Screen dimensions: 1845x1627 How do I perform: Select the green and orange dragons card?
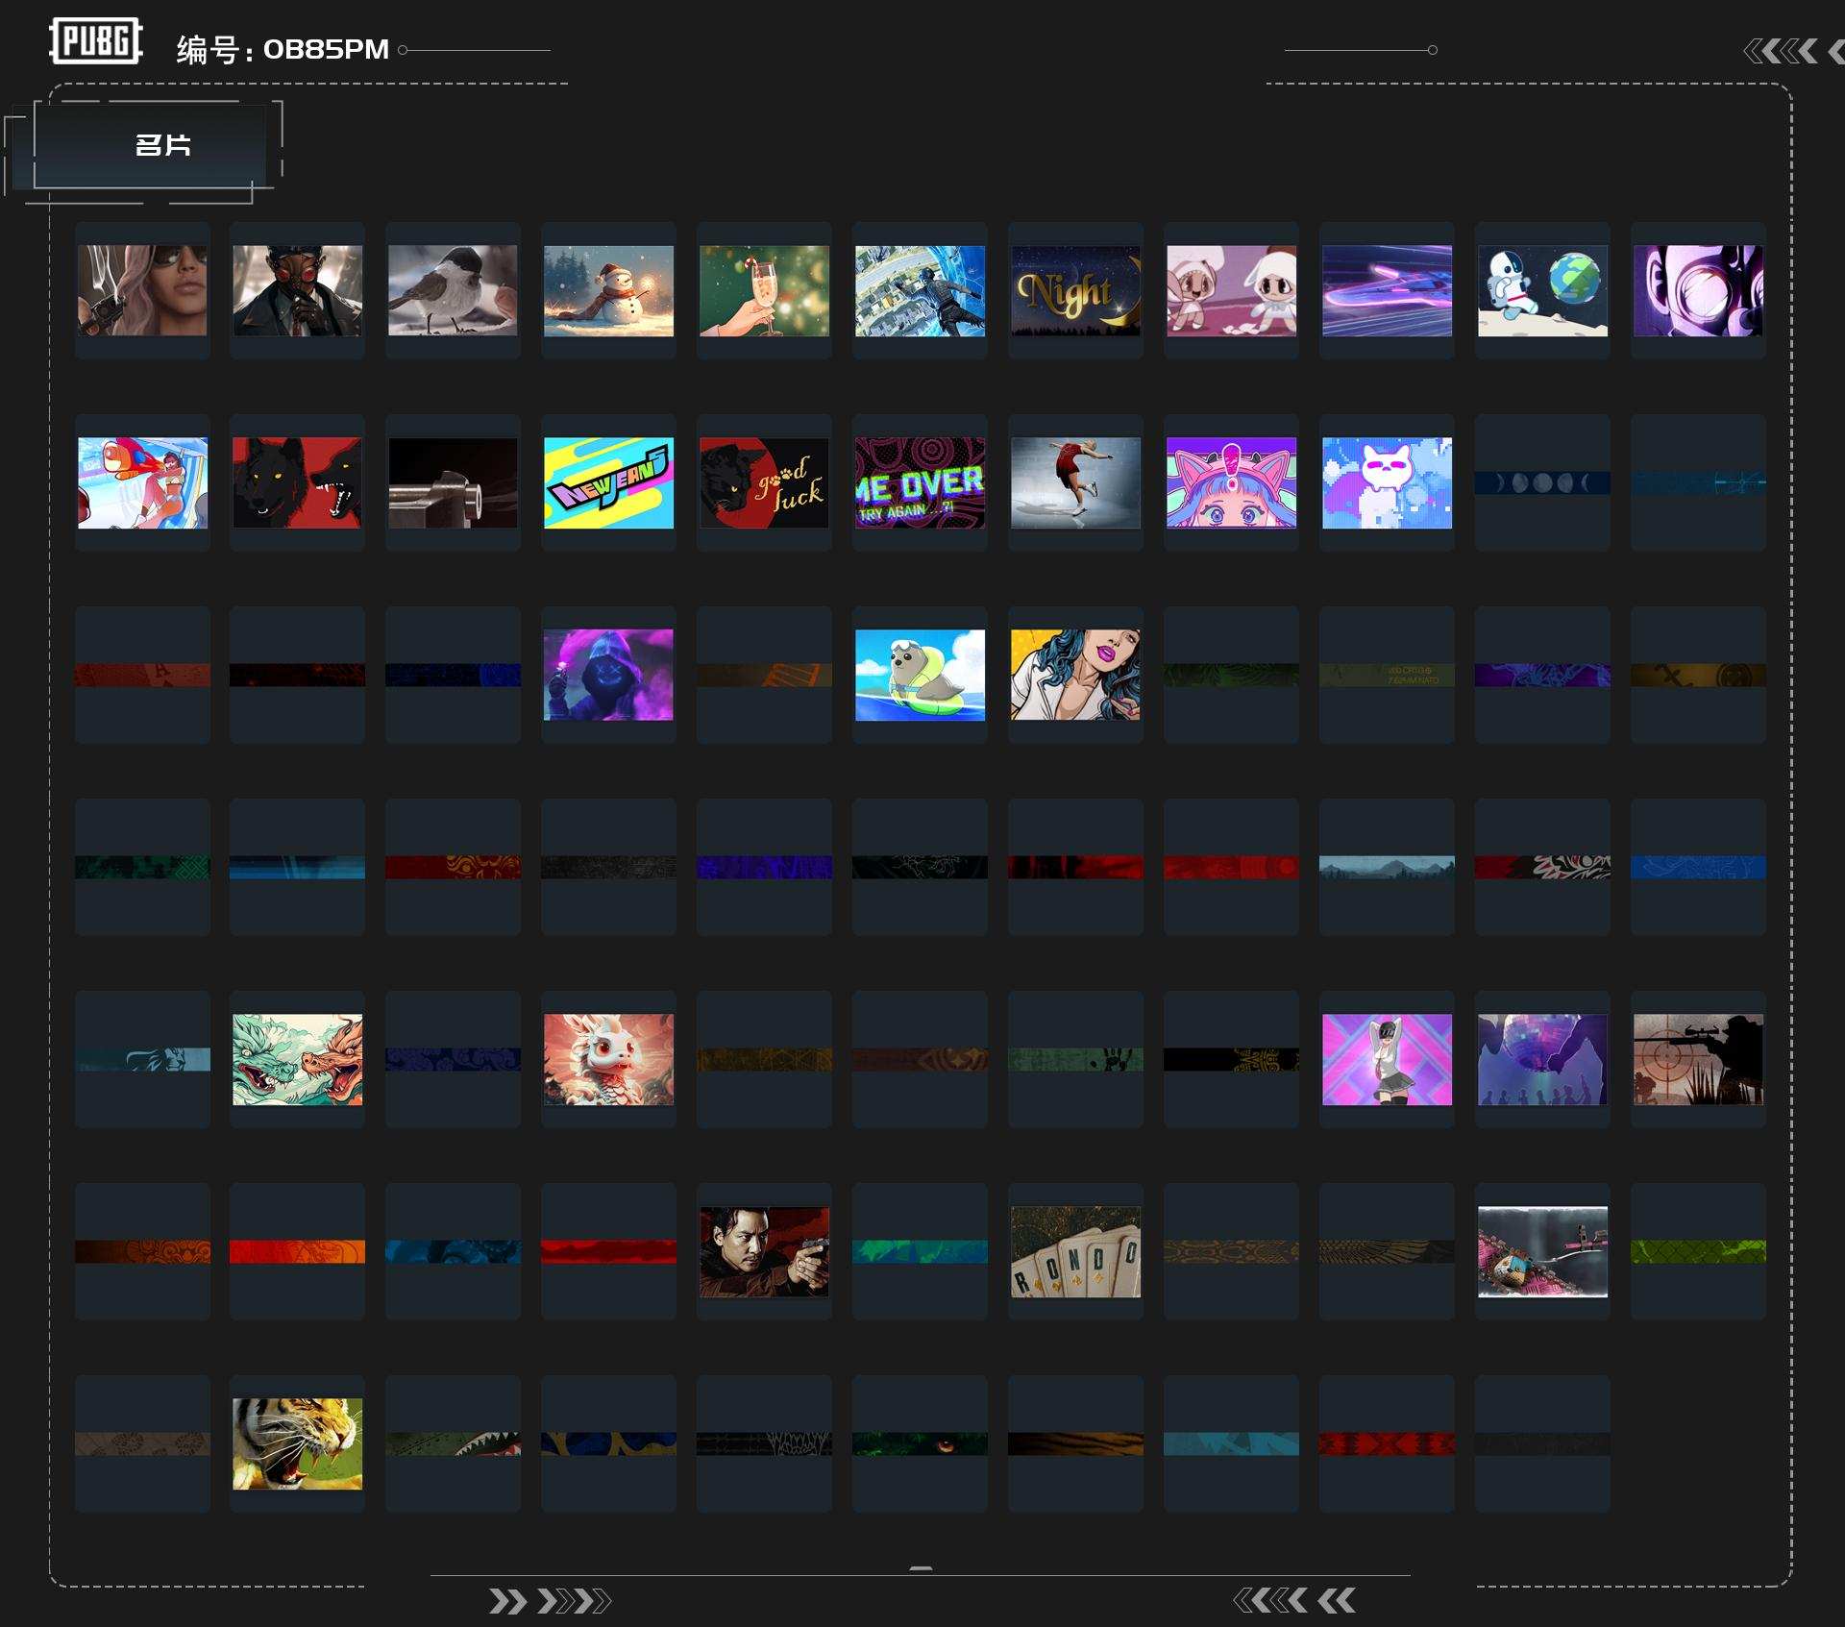[297, 1059]
